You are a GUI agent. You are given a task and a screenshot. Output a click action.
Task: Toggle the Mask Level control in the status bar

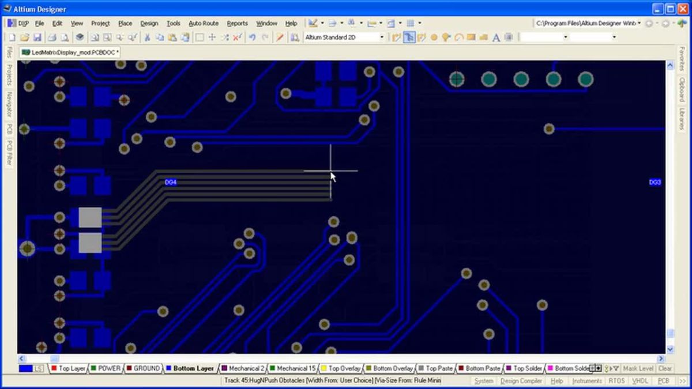click(x=638, y=368)
